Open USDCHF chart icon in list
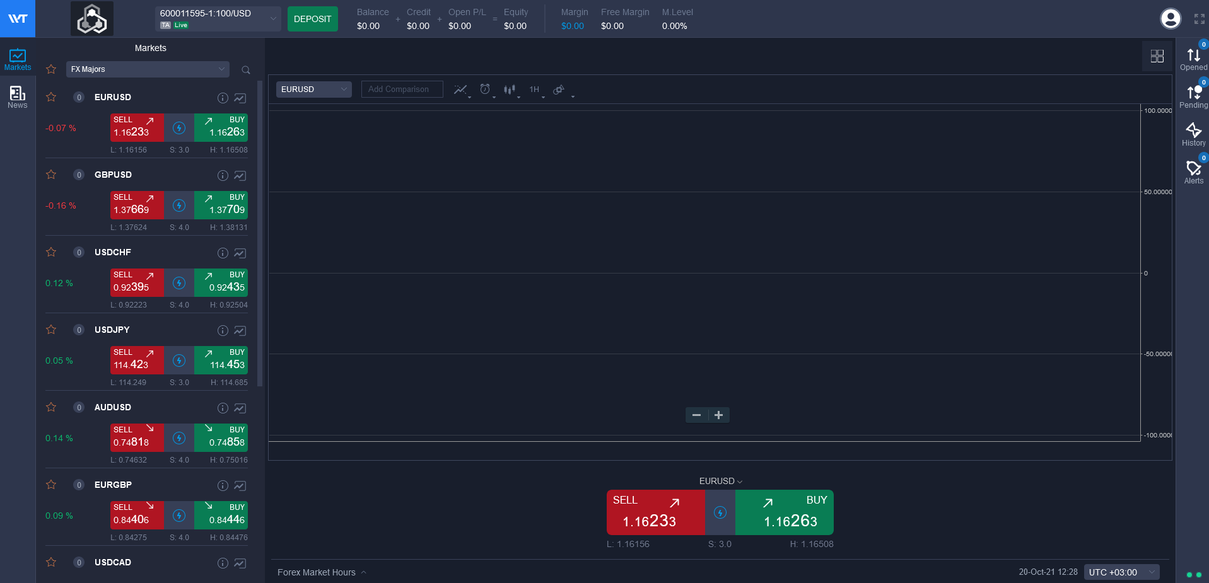1209x583 pixels. (240, 253)
